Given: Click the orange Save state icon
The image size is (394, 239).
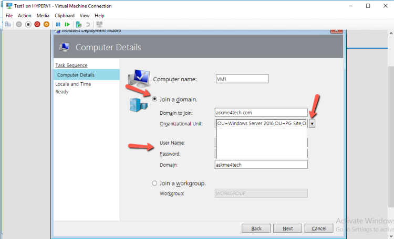Looking at the screenshot, I should [x=46, y=24].
